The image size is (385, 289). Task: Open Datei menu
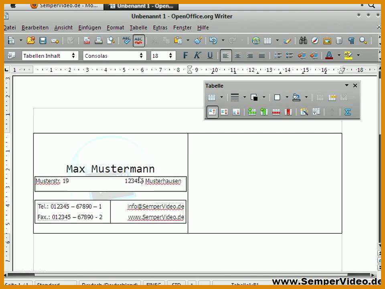coord(10,28)
